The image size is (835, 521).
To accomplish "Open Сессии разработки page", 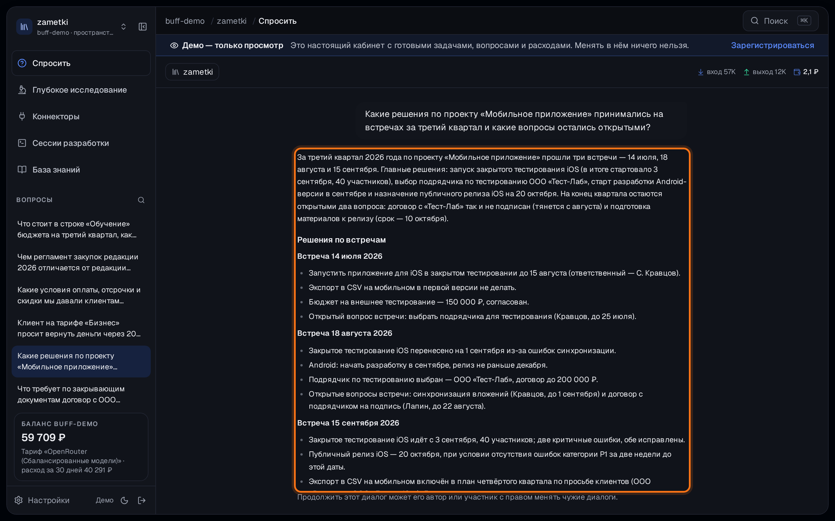I will pos(81,143).
